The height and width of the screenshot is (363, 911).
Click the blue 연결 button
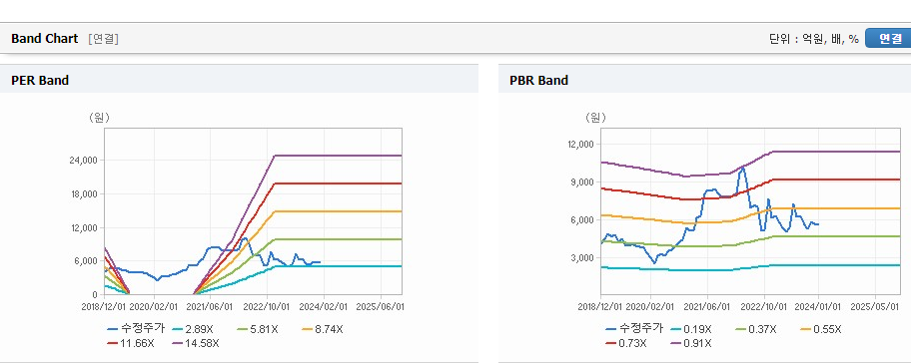tap(888, 39)
